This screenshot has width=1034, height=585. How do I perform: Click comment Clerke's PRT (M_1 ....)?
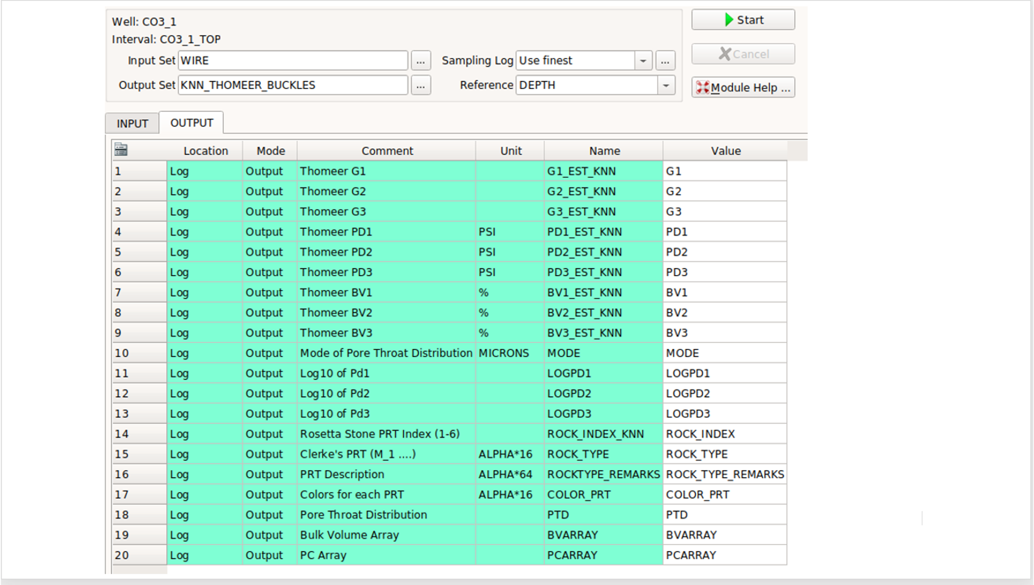pyautogui.click(x=386, y=454)
